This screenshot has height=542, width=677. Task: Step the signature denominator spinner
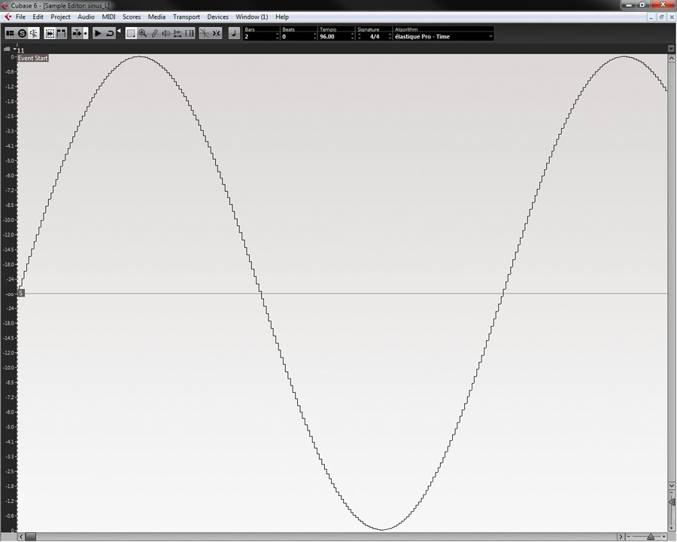(390, 37)
